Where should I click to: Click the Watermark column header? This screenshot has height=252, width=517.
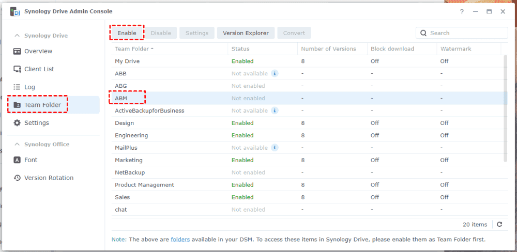469,49
